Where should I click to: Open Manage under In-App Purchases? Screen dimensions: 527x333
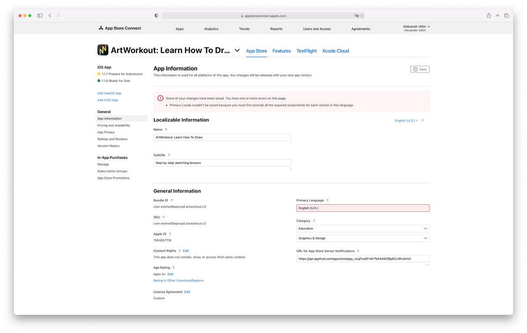click(x=103, y=164)
